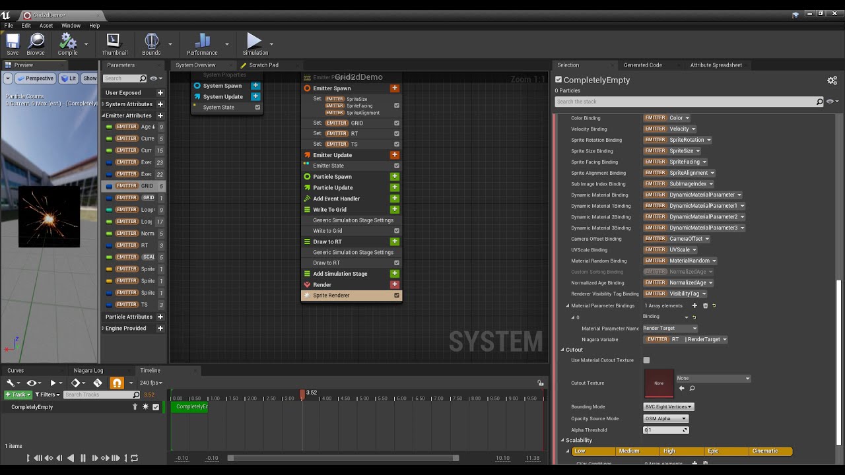Clear Material Parameter Bindings array with trash

tap(705, 305)
